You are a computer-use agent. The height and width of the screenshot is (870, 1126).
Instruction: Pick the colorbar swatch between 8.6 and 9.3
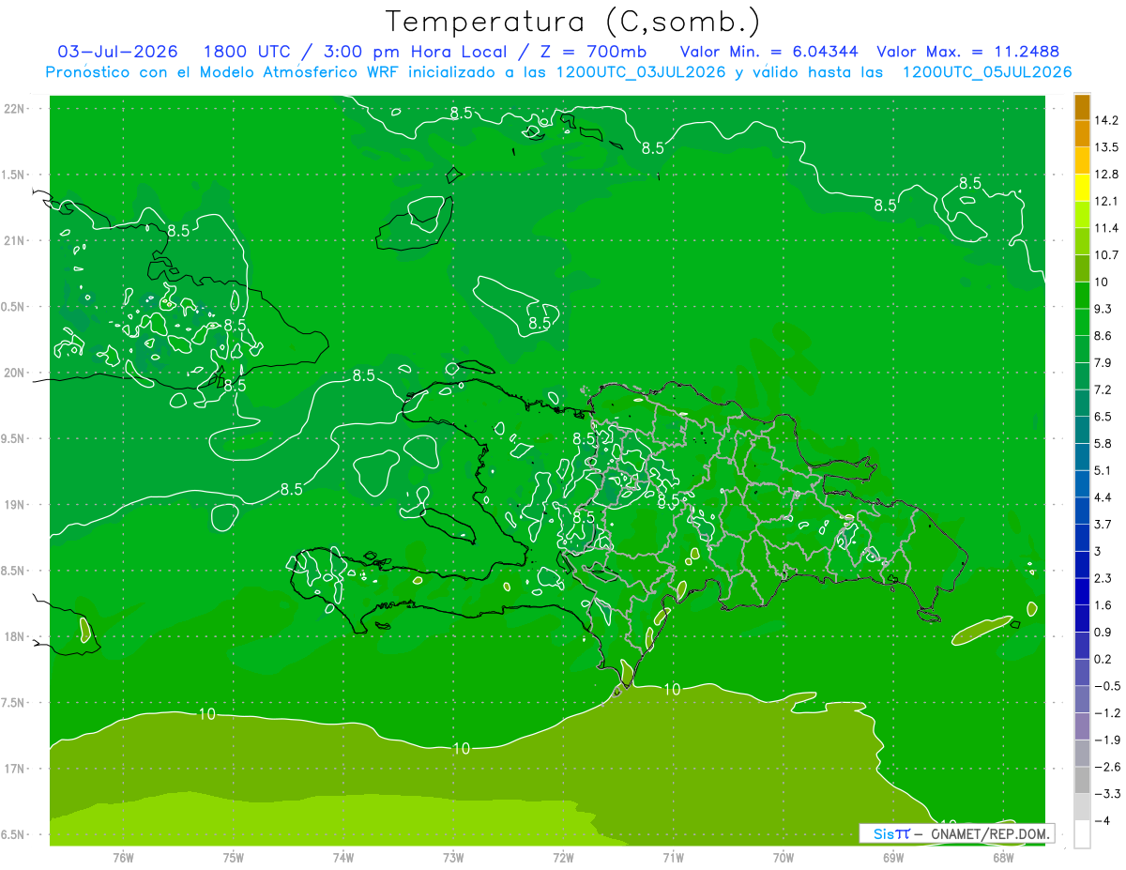point(1082,323)
